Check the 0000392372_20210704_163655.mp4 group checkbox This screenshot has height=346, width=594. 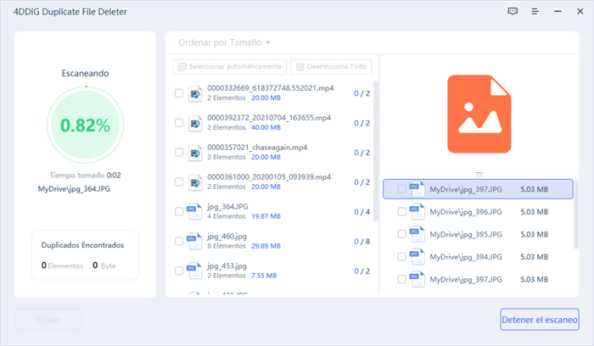[179, 123]
